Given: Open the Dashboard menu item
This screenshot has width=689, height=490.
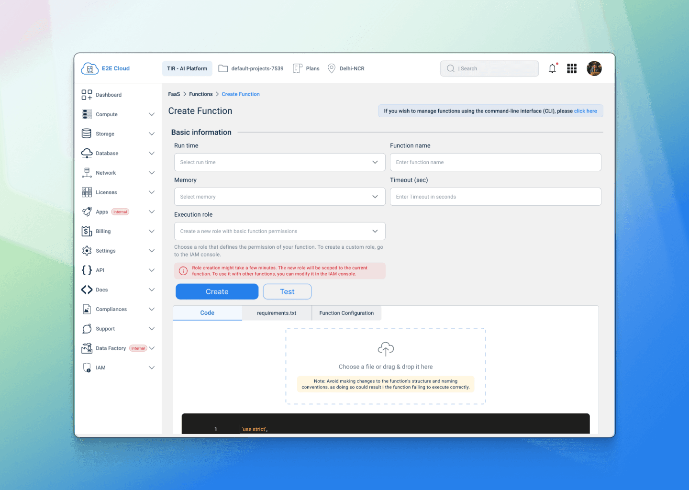Looking at the screenshot, I should (x=109, y=95).
